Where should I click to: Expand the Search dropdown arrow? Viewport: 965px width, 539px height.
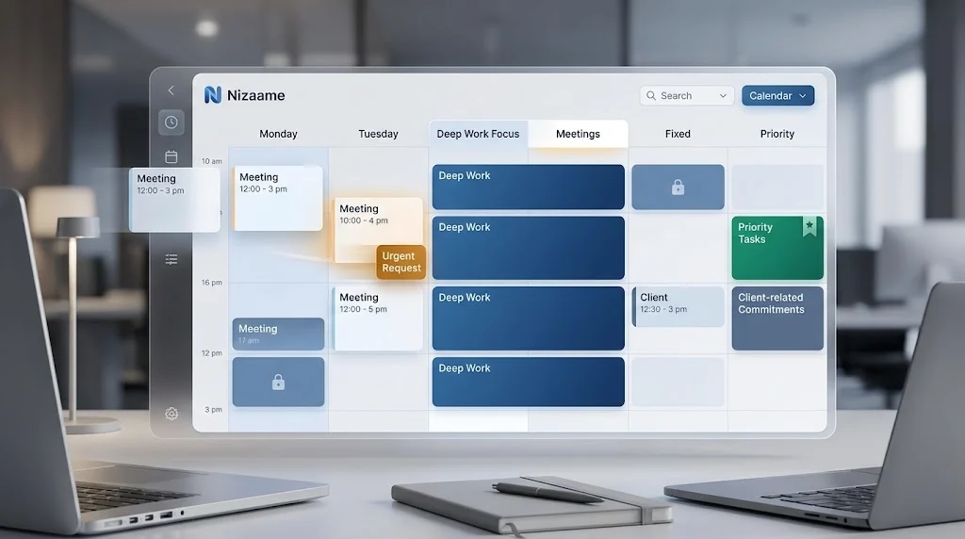point(723,96)
